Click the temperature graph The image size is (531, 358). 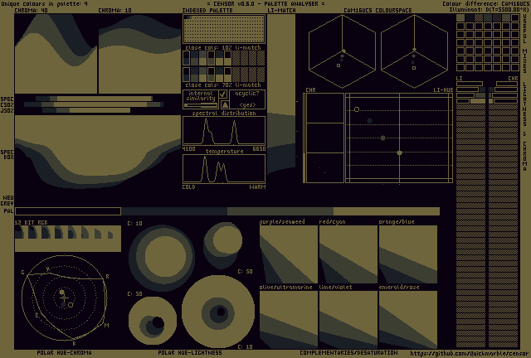[x=224, y=169]
